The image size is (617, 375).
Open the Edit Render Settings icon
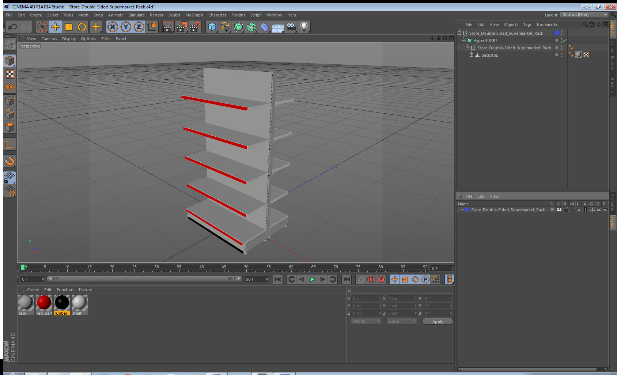(x=195, y=27)
